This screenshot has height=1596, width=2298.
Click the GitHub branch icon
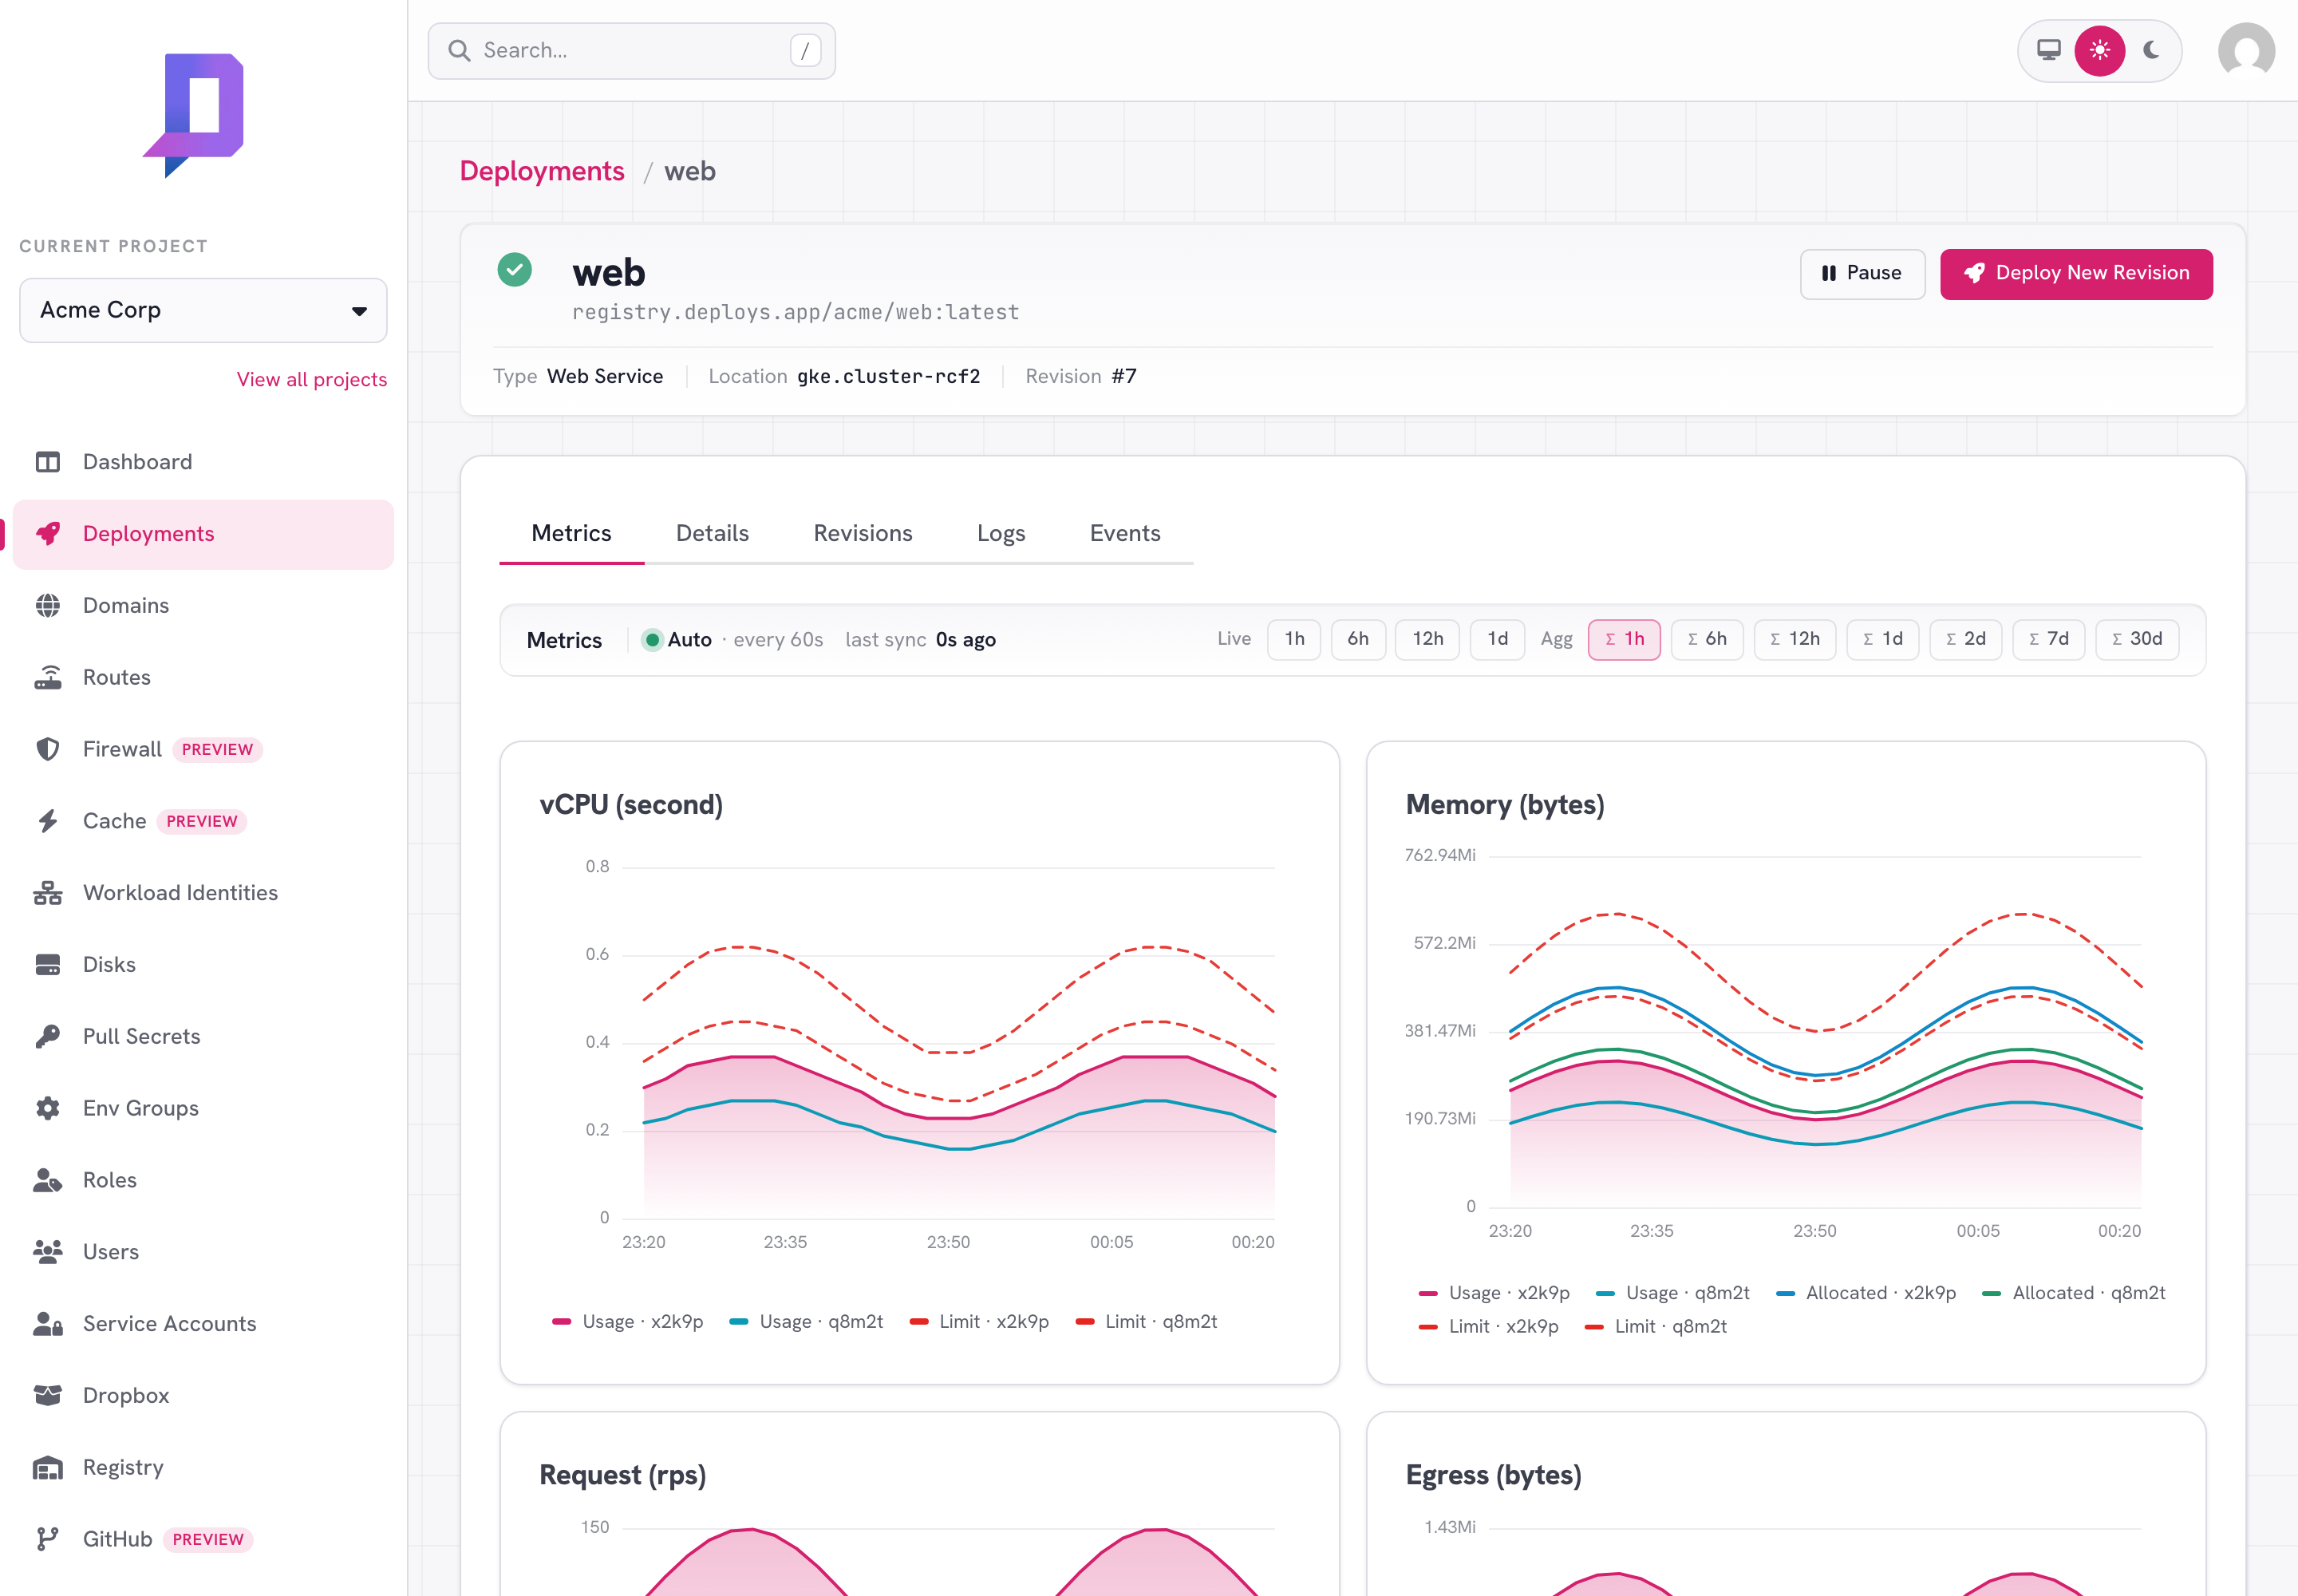(47, 1540)
